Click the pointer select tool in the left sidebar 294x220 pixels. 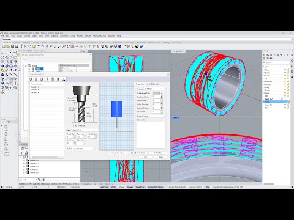[2, 53]
